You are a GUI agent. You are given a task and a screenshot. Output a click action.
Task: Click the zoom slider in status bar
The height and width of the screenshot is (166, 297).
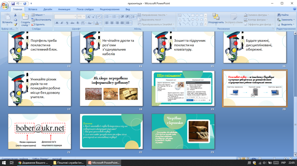[274, 159]
